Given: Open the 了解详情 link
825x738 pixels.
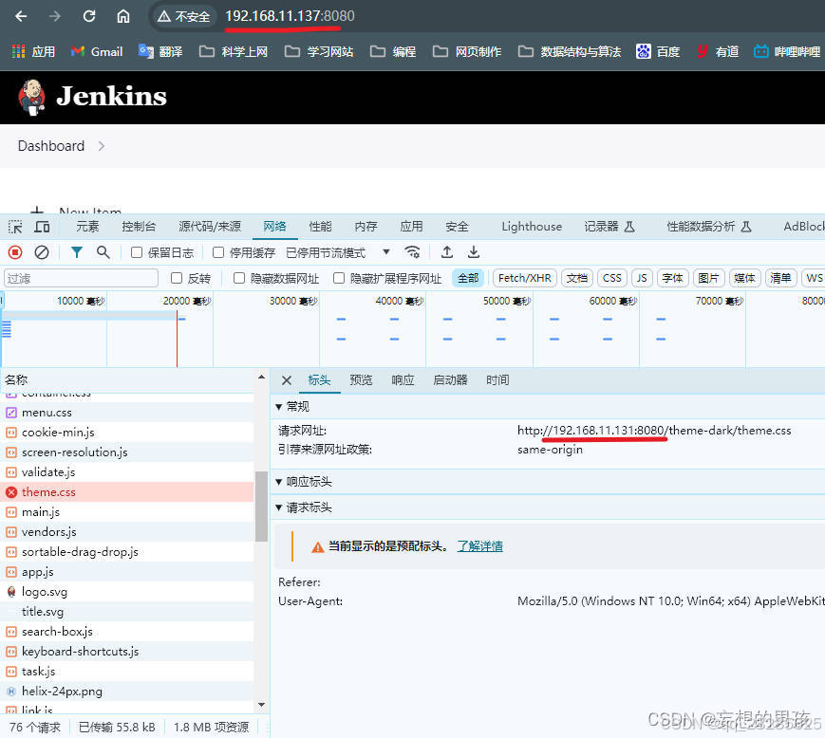Looking at the screenshot, I should pos(479,546).
